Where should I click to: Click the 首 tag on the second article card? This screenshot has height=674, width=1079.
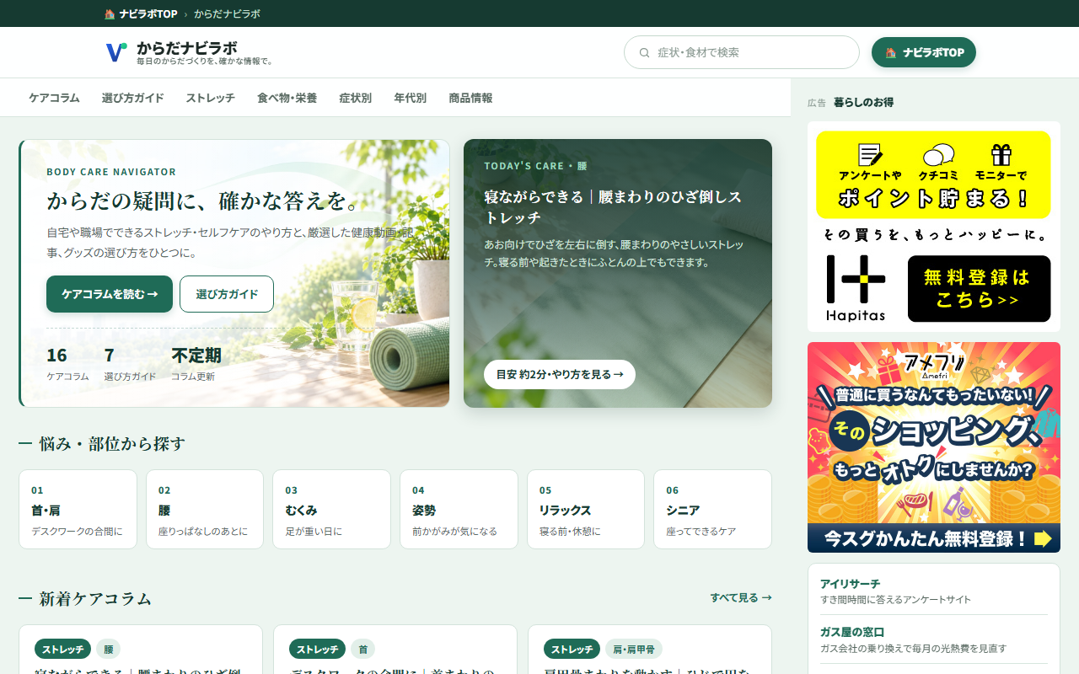pos(363,649)
